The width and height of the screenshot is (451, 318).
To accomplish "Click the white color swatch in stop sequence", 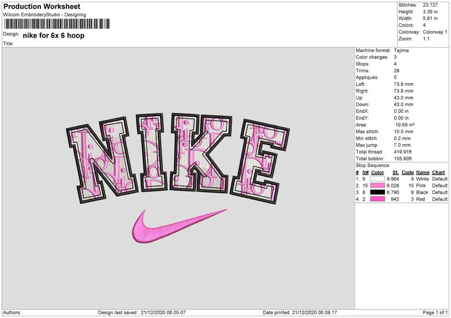I will pyautogui.click(x=377, y=179).
